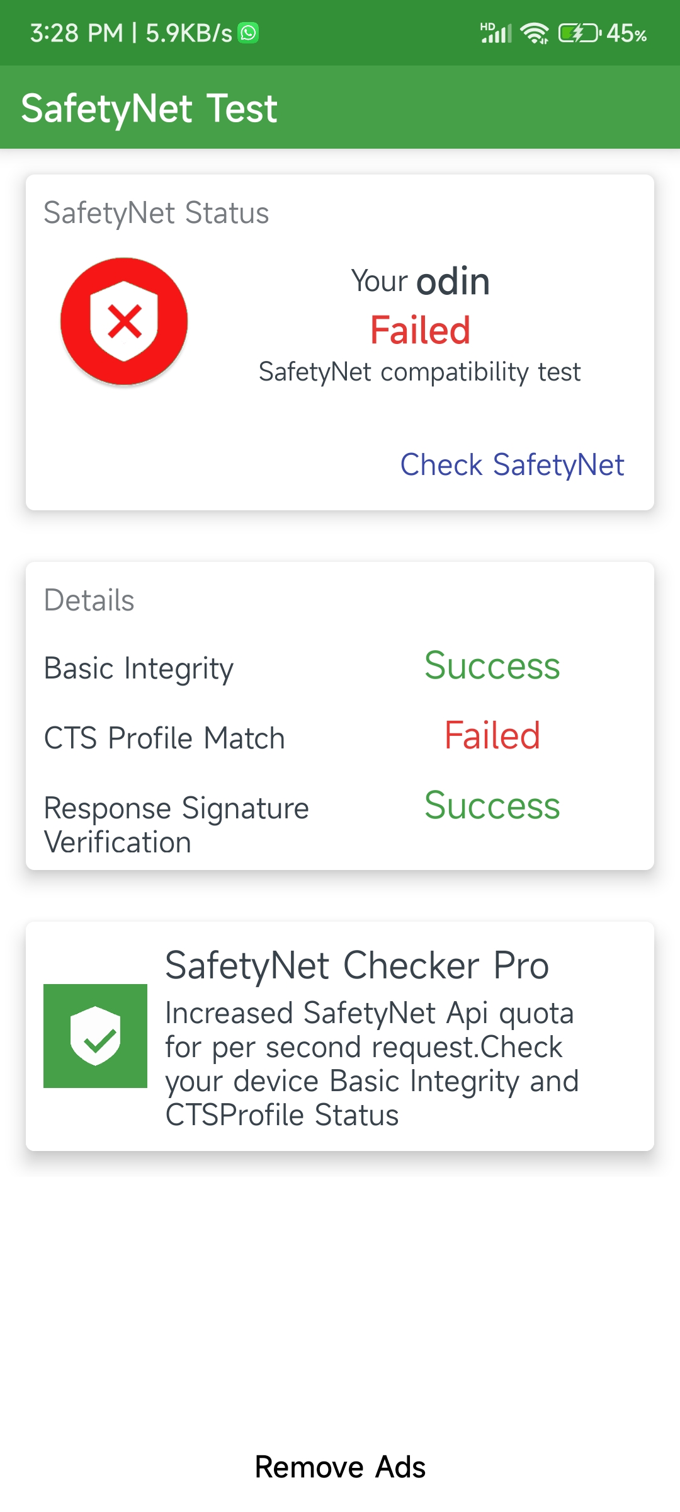680x1512 pixels.
Task: Tap the battery charging icon in status bar
Action: (x=579, y=33)
